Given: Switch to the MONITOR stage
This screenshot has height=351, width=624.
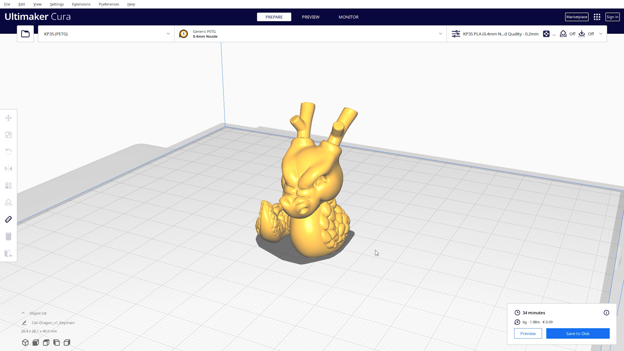Looking at the screenshot, I should pyautogui.click(x=348, y=17).
